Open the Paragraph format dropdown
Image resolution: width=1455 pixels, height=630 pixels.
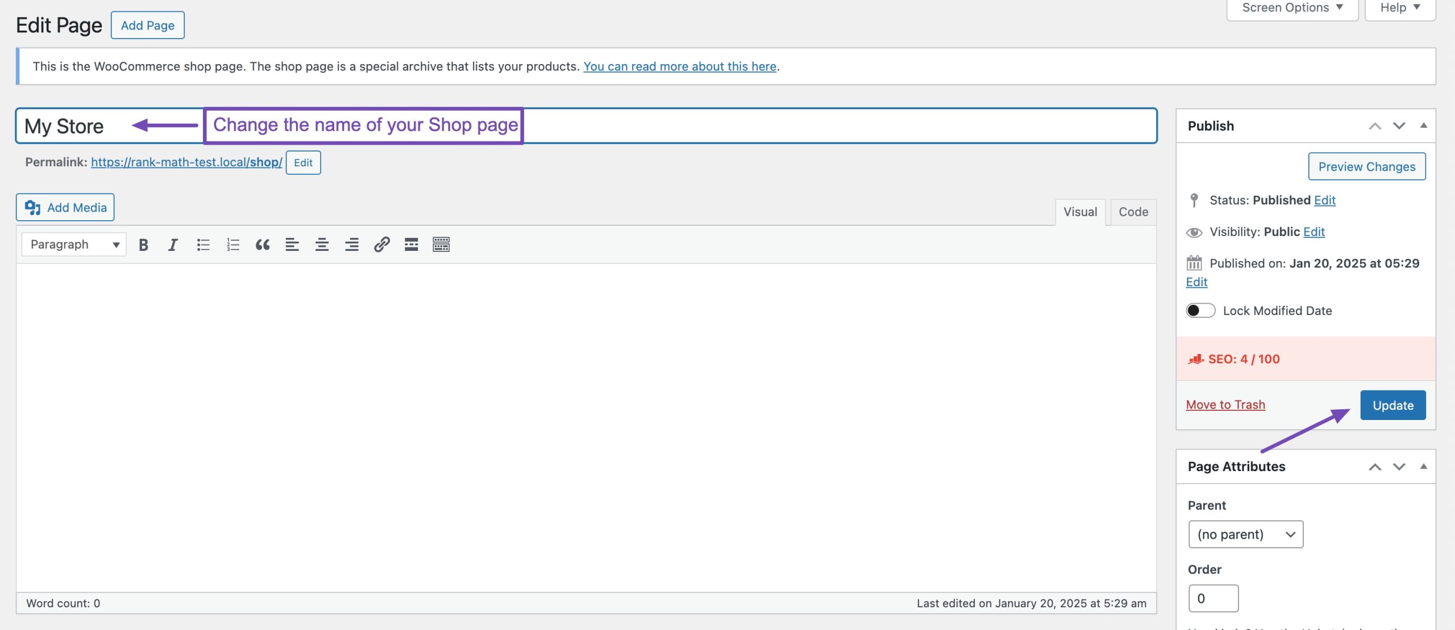[x=74, y=245]
